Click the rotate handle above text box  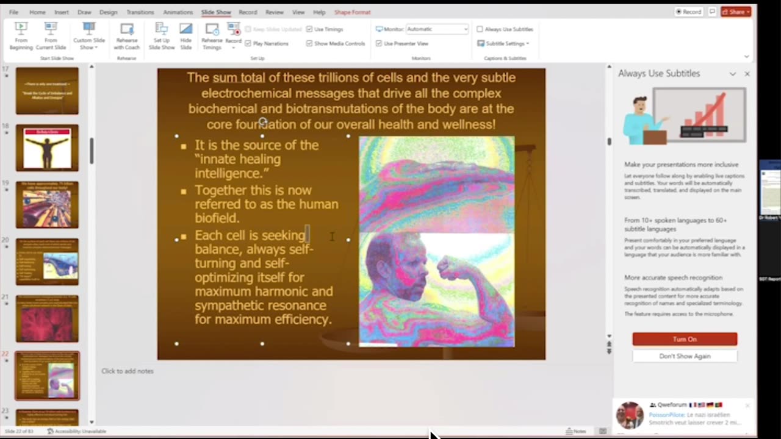tap(262, 121)
